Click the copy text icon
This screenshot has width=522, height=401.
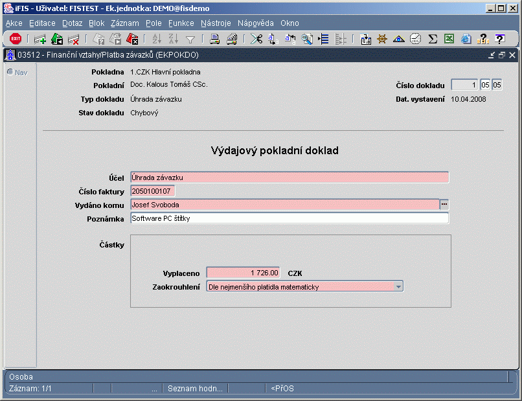(273, 39)
